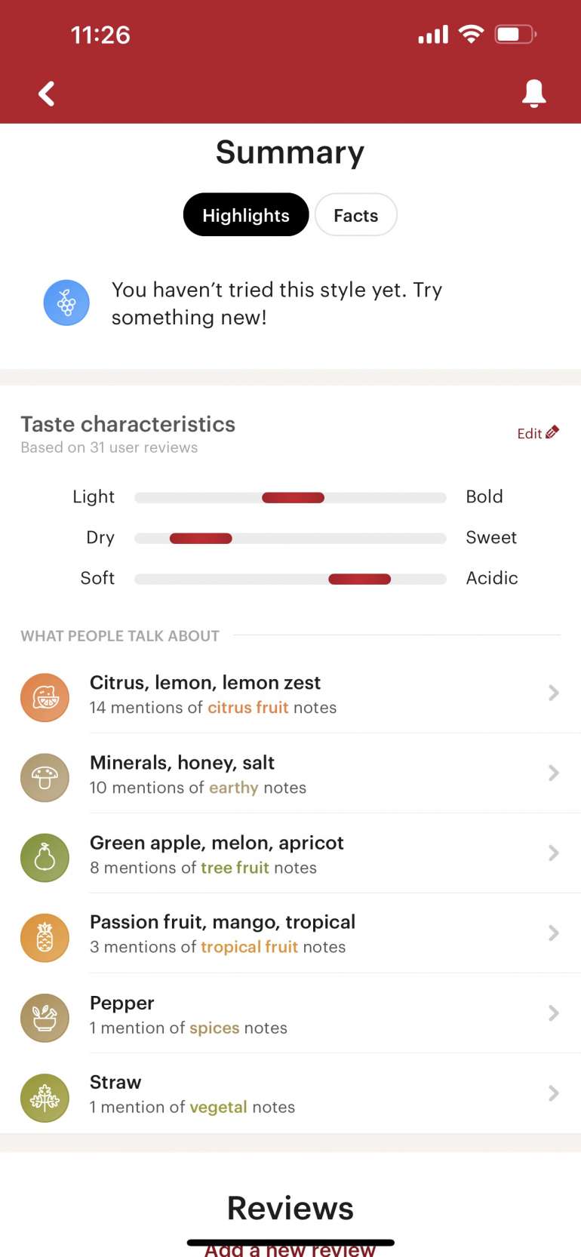Click Add a new review

pyautogui.click(x=290, y=1249)
